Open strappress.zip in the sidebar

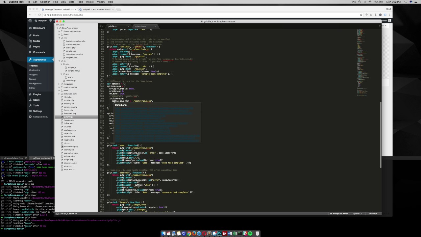tap(70, 163)
